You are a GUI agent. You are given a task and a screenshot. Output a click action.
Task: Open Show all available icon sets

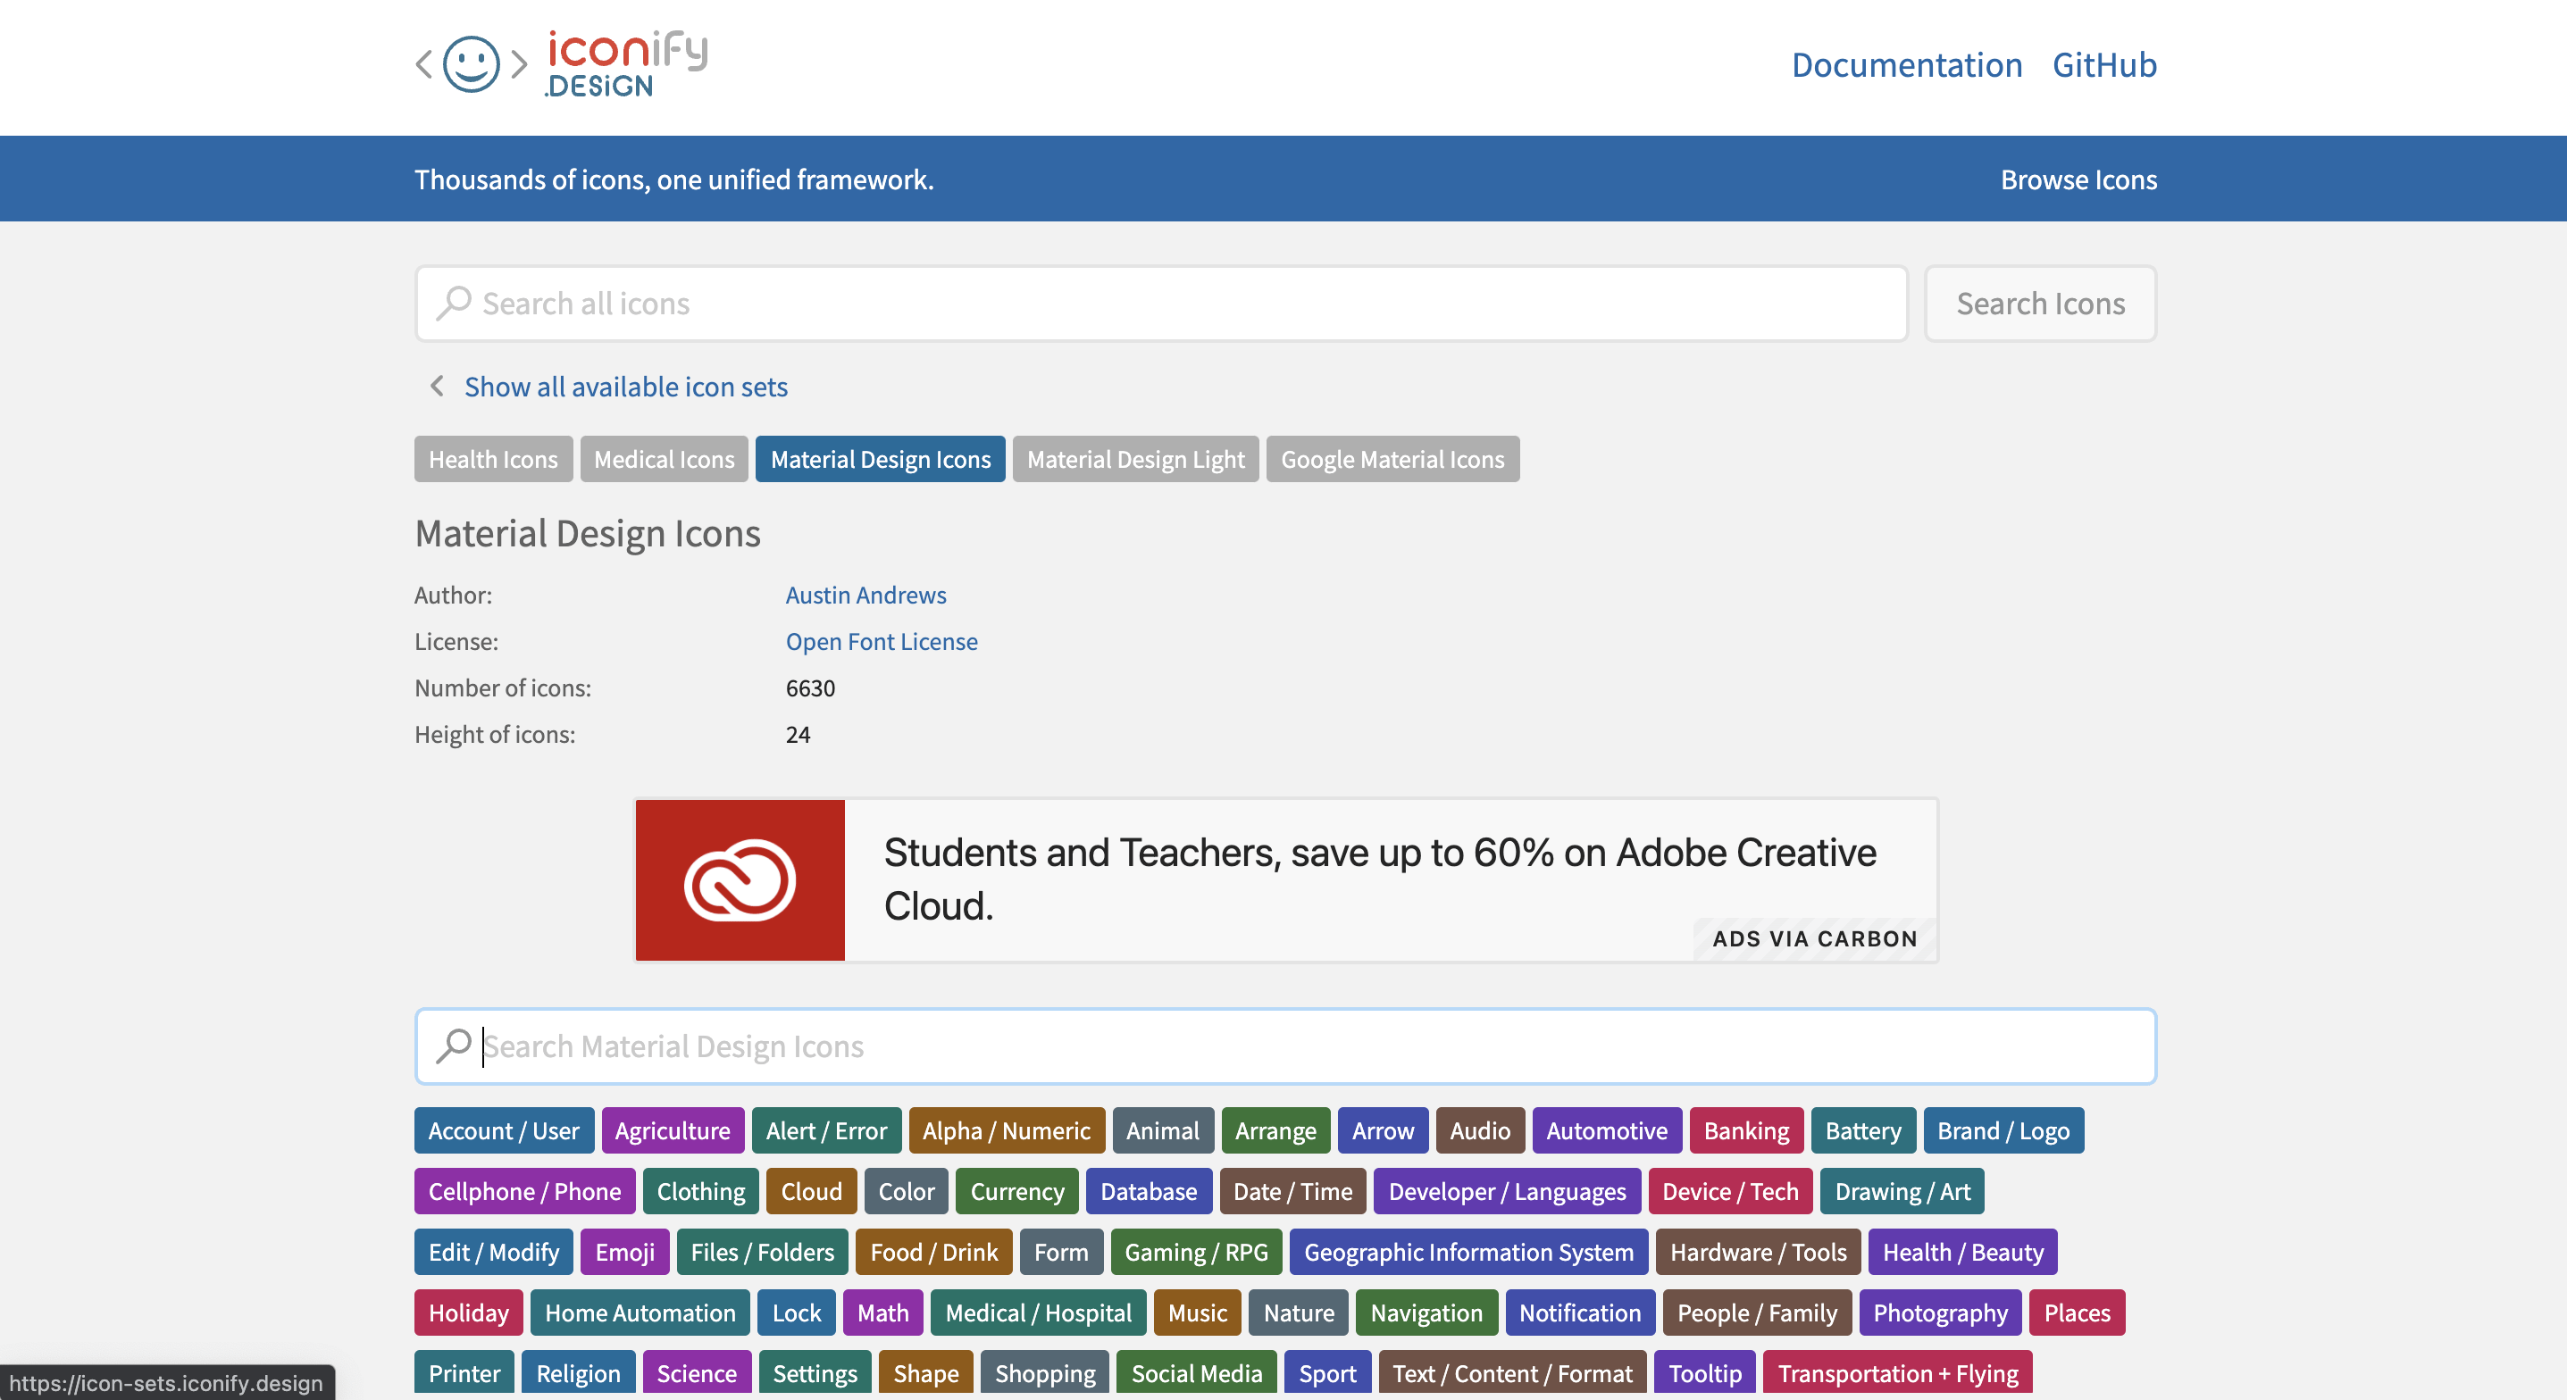tap(625, 387)
